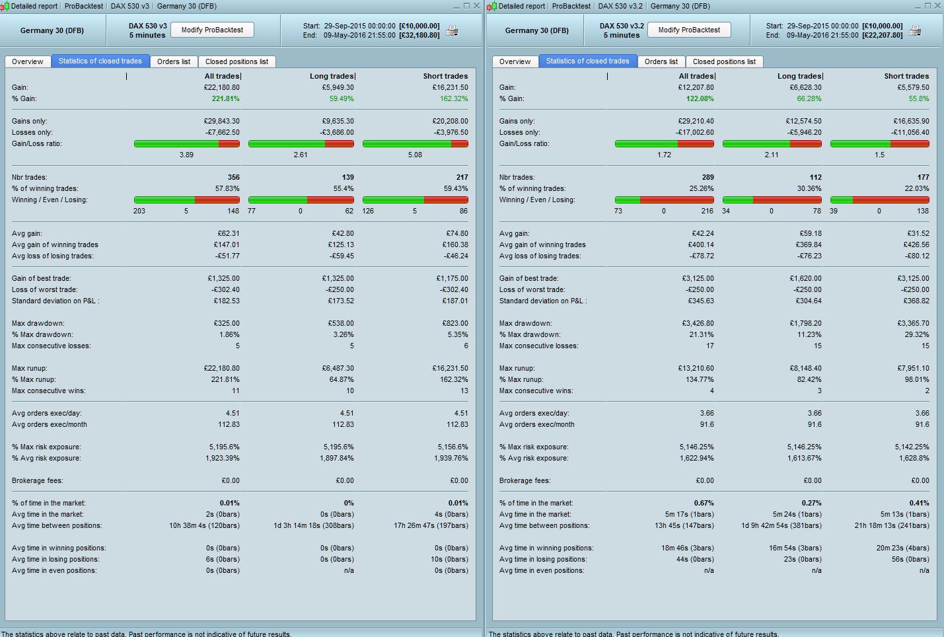Image resolution: width=944 pixels, height=637 pixels.
Task: Close the DAX 530 v3 report window
Action: [477, 6]
